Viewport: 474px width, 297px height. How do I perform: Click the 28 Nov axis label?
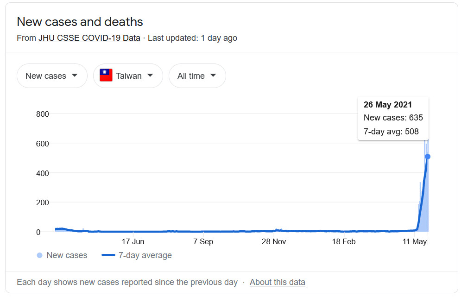click(x=273, y=241)
